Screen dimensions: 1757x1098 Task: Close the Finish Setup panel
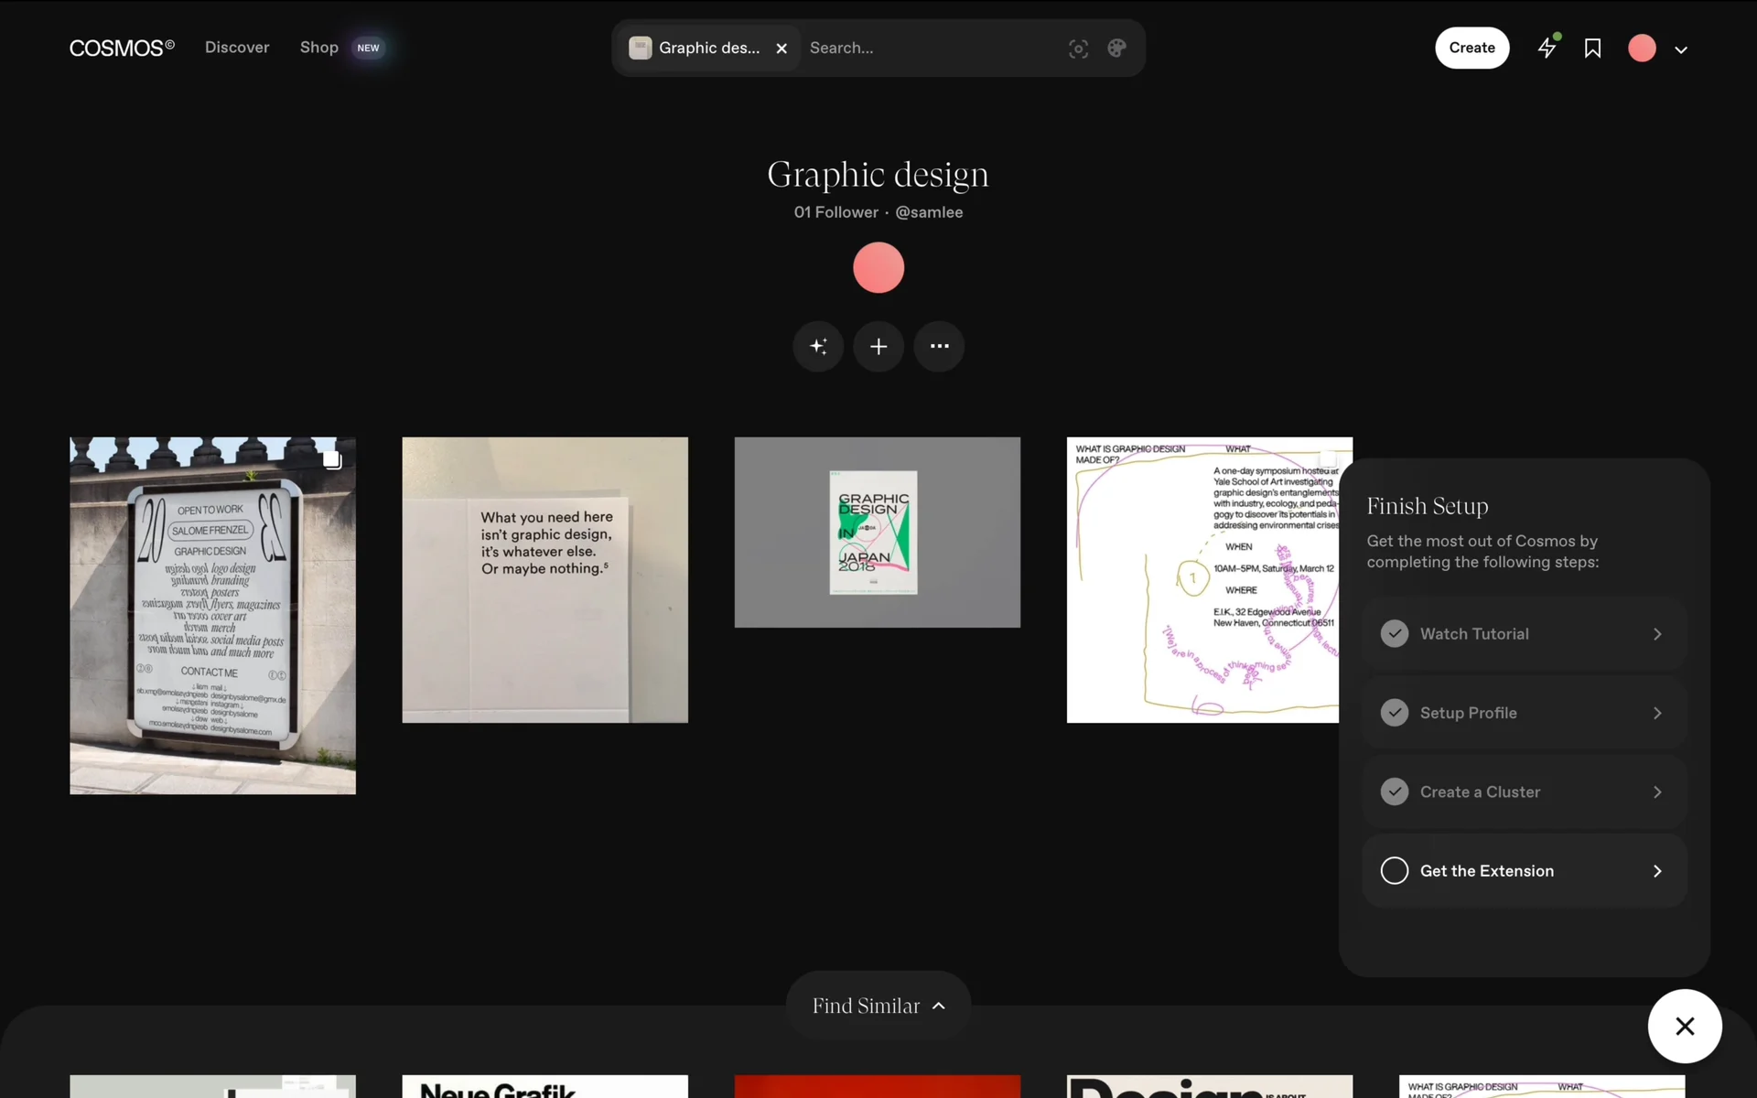point(1685,1026)
